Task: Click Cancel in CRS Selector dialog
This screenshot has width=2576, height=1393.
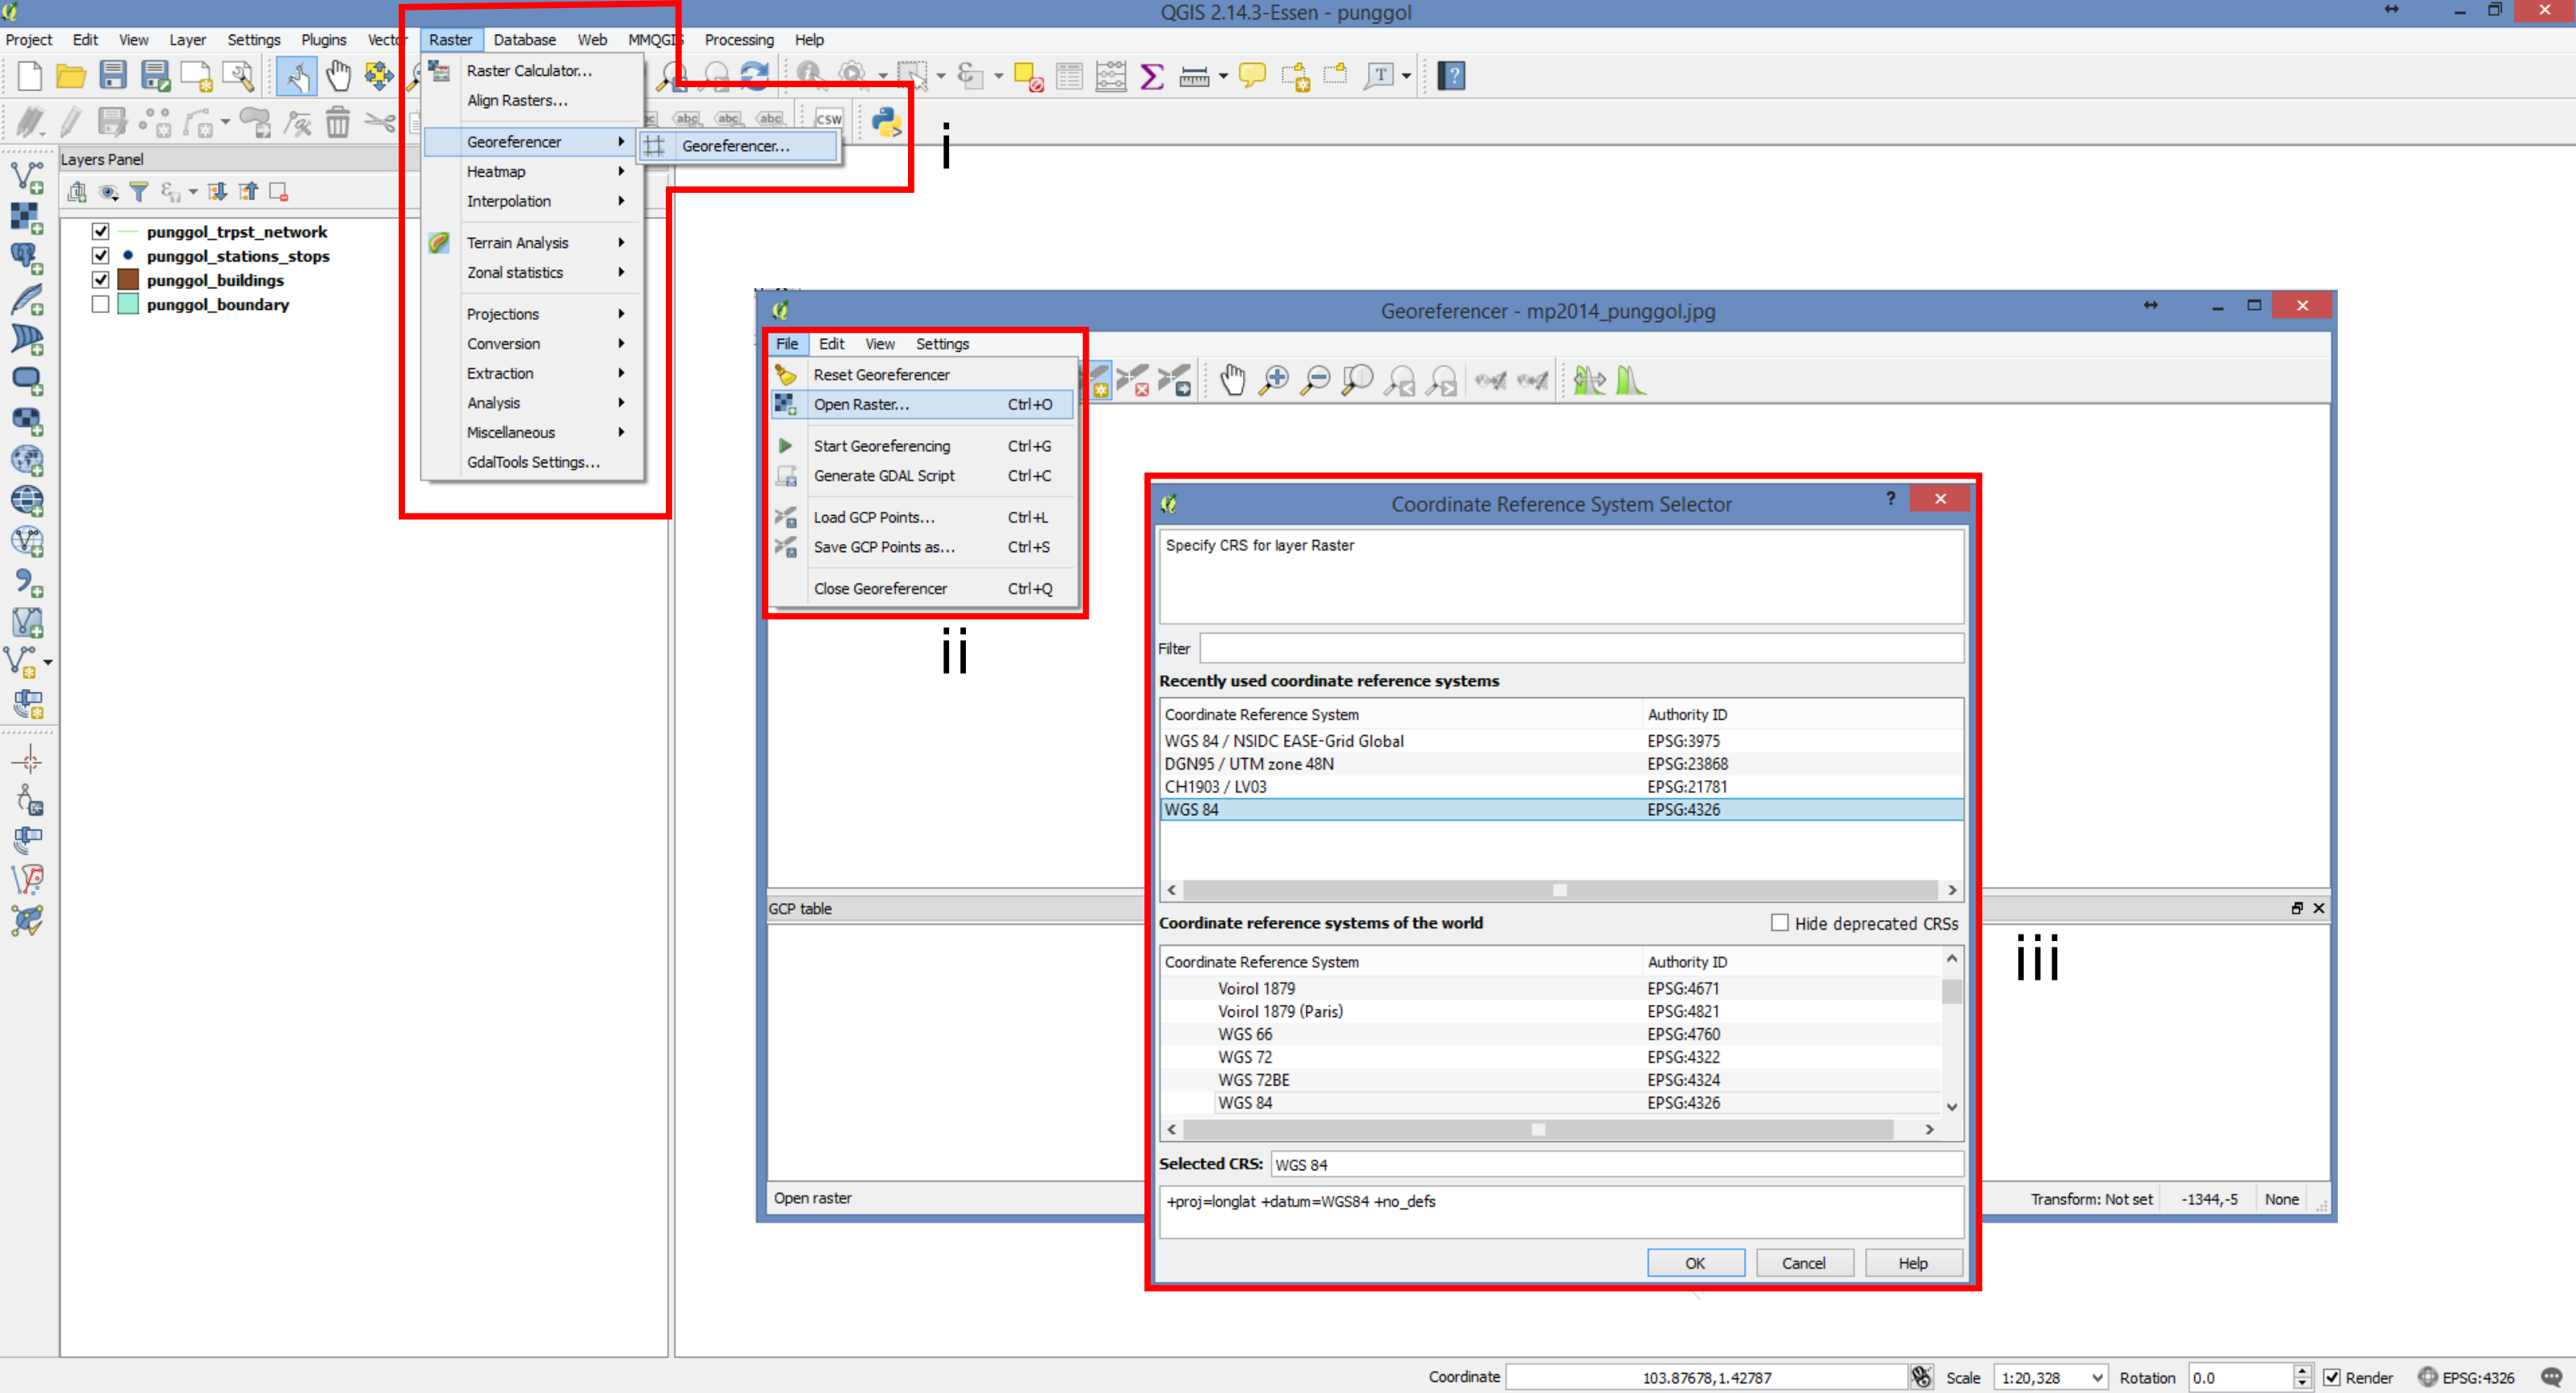Action: (x=1803, y=1263)
